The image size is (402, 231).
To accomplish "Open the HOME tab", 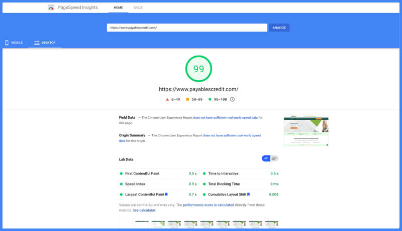I will (118, 8).
